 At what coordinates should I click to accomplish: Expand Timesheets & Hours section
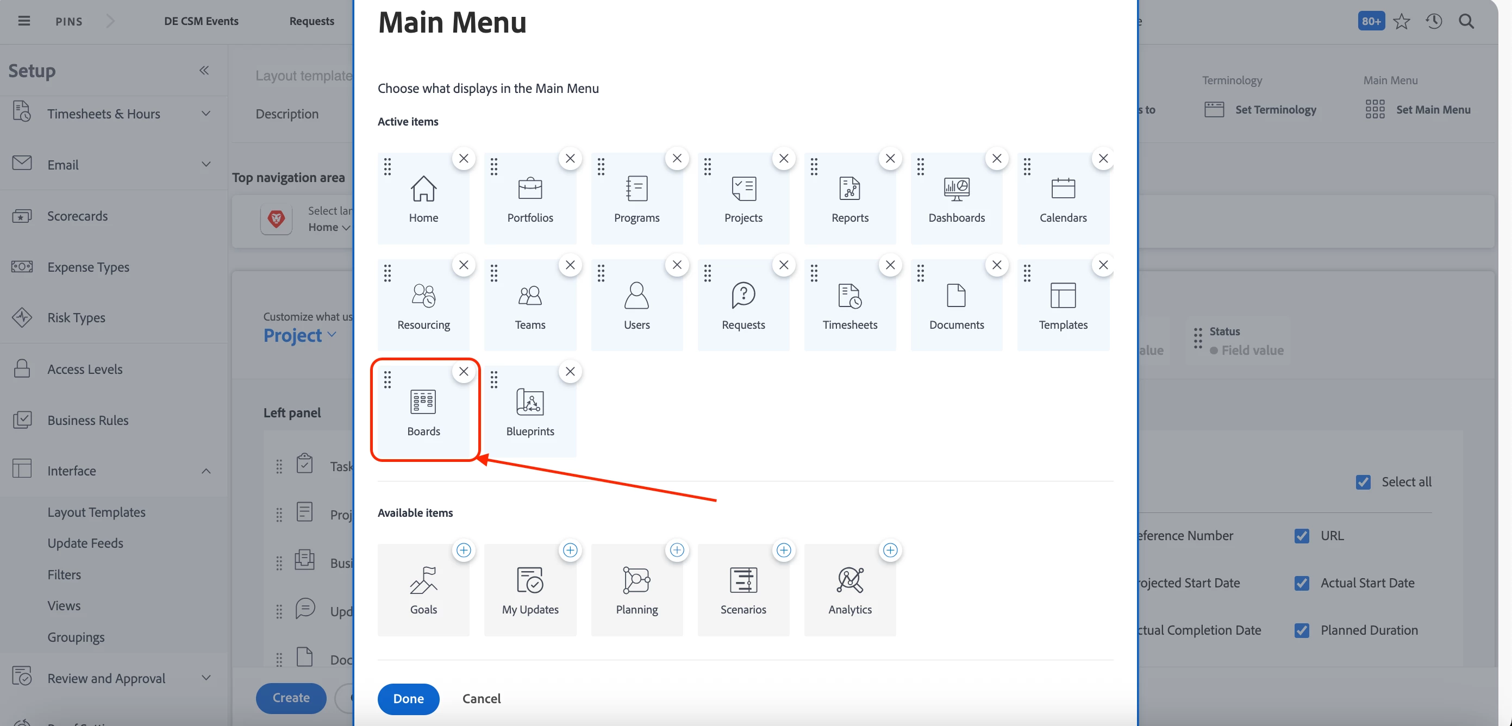click(205, 113)
